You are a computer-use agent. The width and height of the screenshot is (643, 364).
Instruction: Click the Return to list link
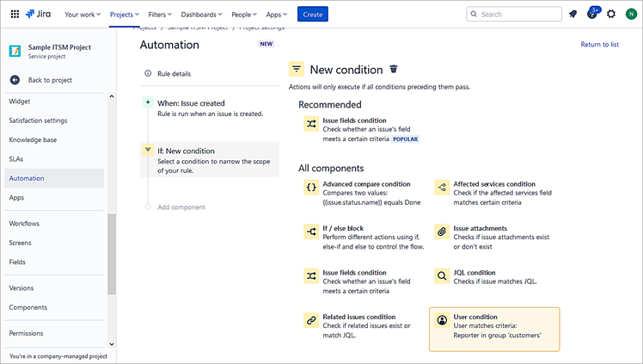(599, 44)
